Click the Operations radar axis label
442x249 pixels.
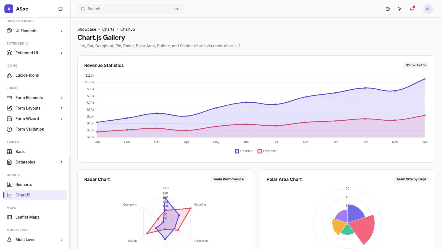(130, 205)
